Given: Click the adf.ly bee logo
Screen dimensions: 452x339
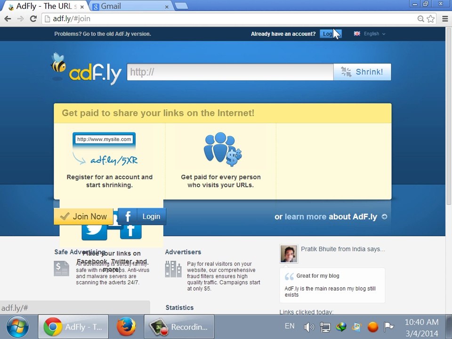Looking at the screenshot, I should [87, 69].
